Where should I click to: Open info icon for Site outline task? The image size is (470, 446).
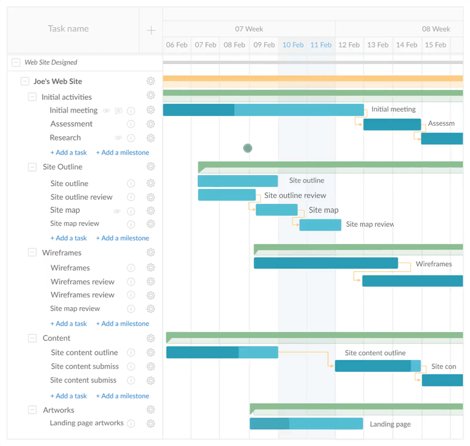click(131, 183)
